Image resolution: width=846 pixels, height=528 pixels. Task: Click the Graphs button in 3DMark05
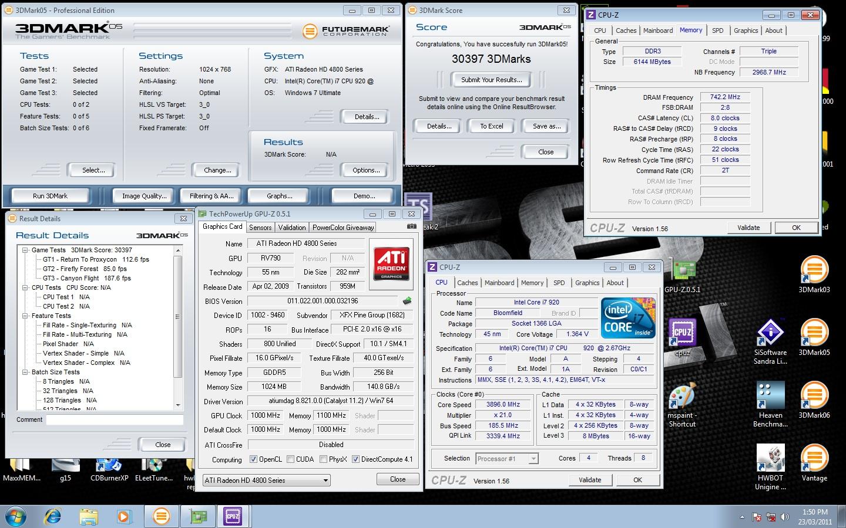pyautogui.click(x=280, y=196)
